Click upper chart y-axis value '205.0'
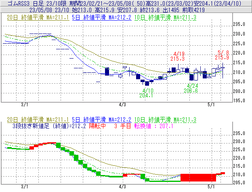This screenshot has height=192, width=252. click(239, 82)
